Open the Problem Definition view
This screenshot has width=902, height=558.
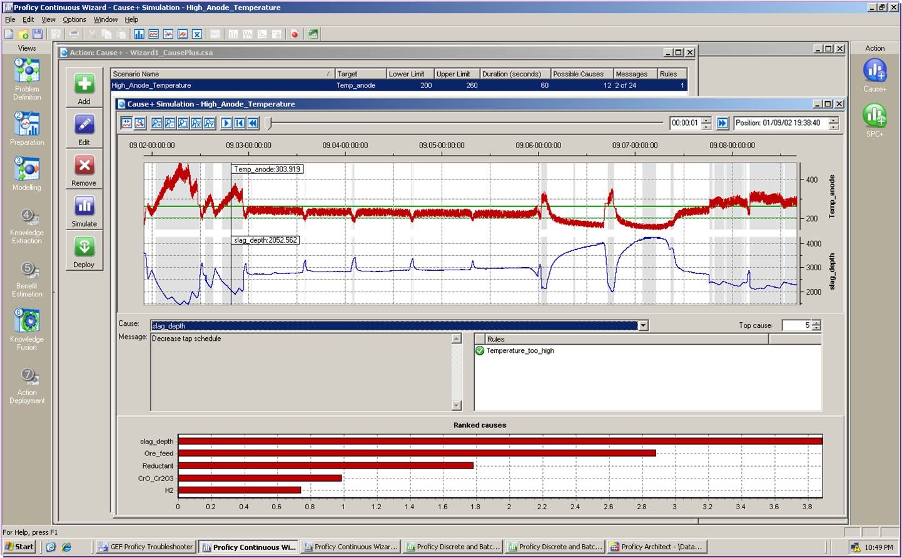(x=27, y=79)
